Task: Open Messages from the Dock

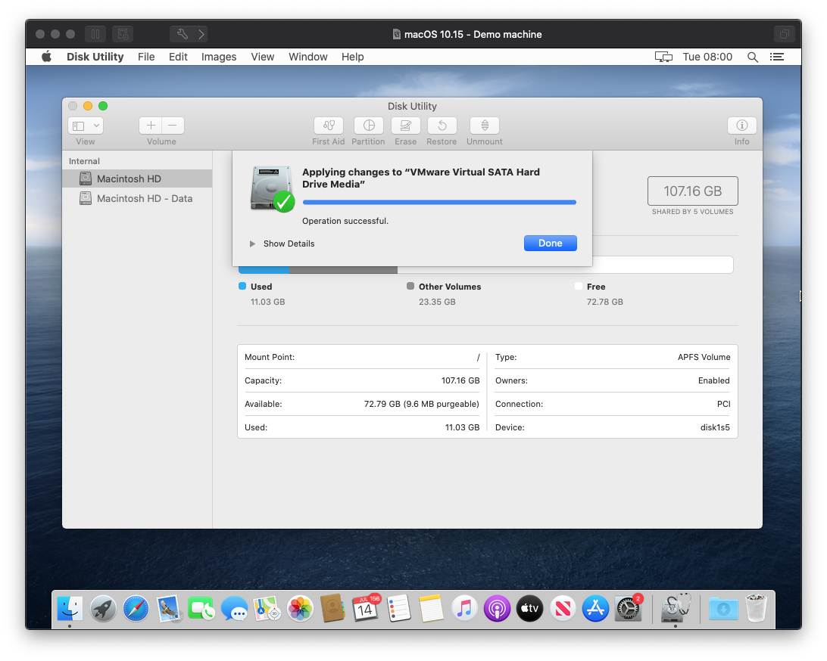Action: 234,609
